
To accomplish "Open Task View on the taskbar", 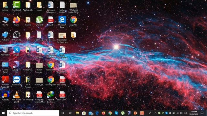I will tap(70, 113).
